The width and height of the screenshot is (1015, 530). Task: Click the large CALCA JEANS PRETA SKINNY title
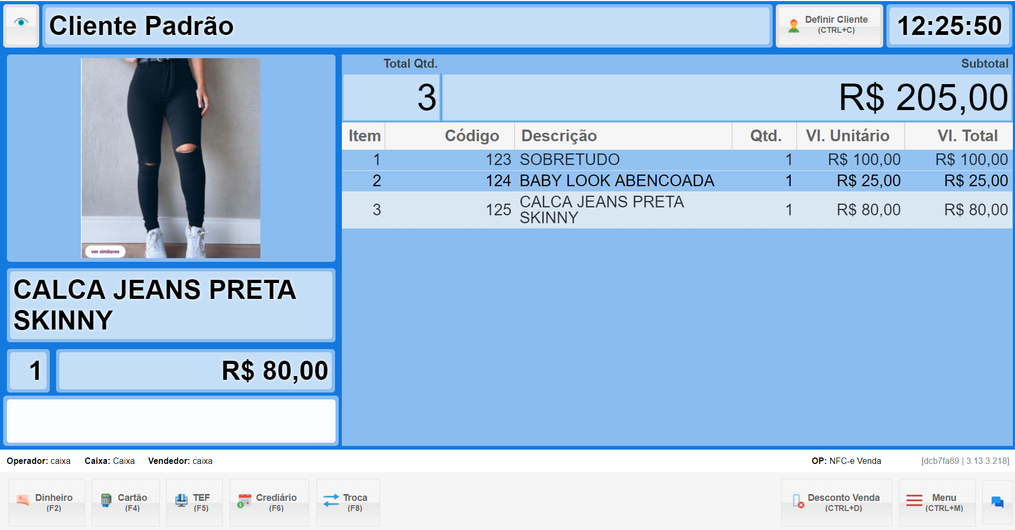click(171, 305)
